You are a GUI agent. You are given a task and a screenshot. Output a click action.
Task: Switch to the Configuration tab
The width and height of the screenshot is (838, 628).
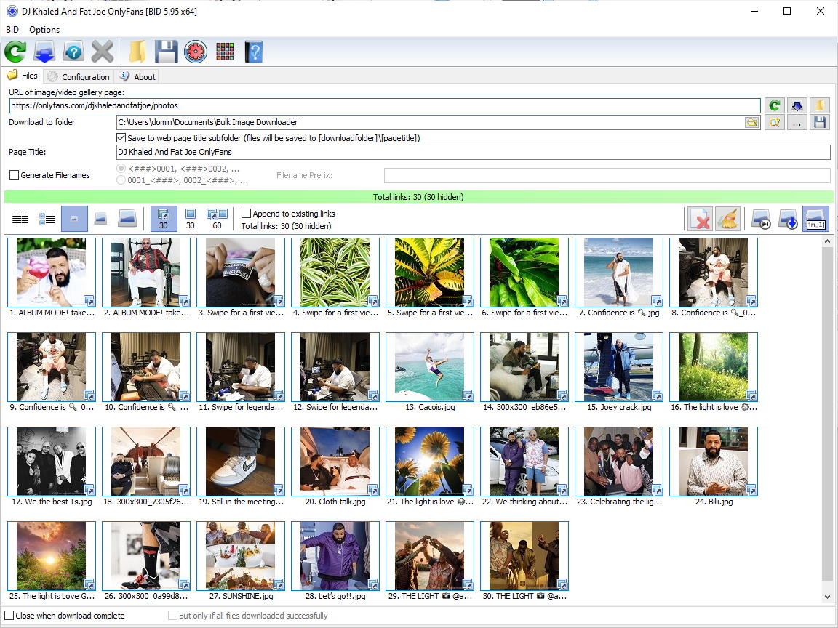(x=79, y=76)
